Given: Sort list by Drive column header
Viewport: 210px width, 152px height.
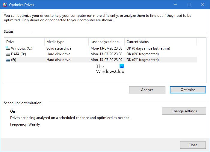Looking at the screenshot, I should coord(24,42).
